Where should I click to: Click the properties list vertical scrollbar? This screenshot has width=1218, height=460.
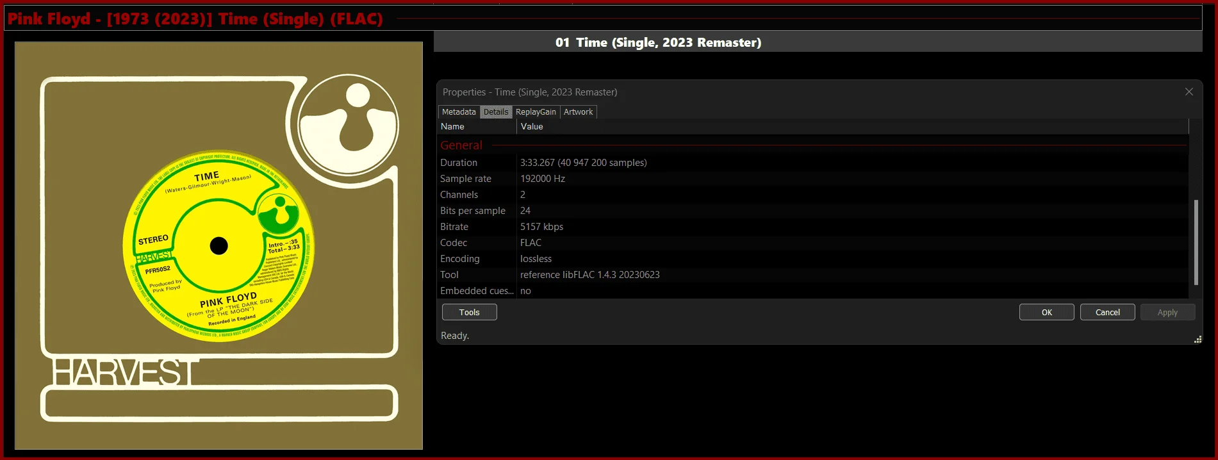1196,242
